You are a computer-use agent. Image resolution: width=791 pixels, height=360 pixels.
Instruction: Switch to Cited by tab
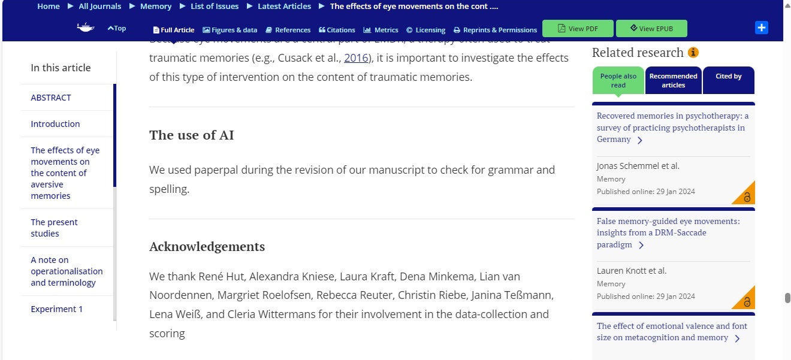click(729, 80)
